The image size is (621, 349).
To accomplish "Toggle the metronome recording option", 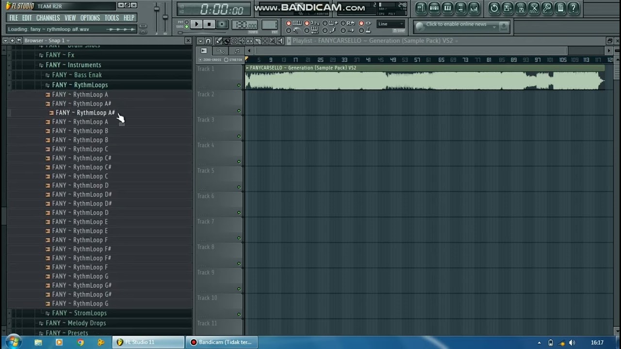I will point(289,30).
